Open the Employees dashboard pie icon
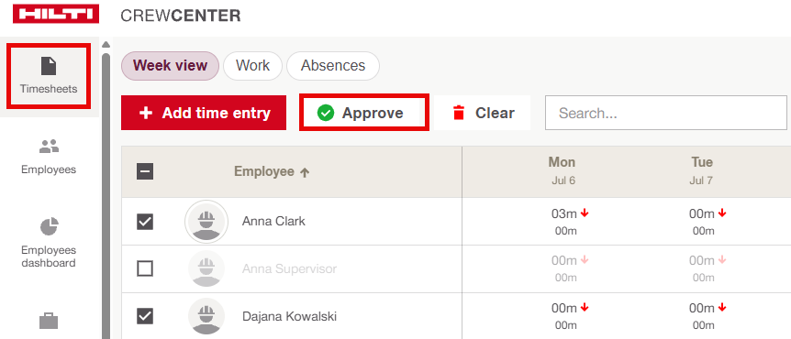 [49, 226]
